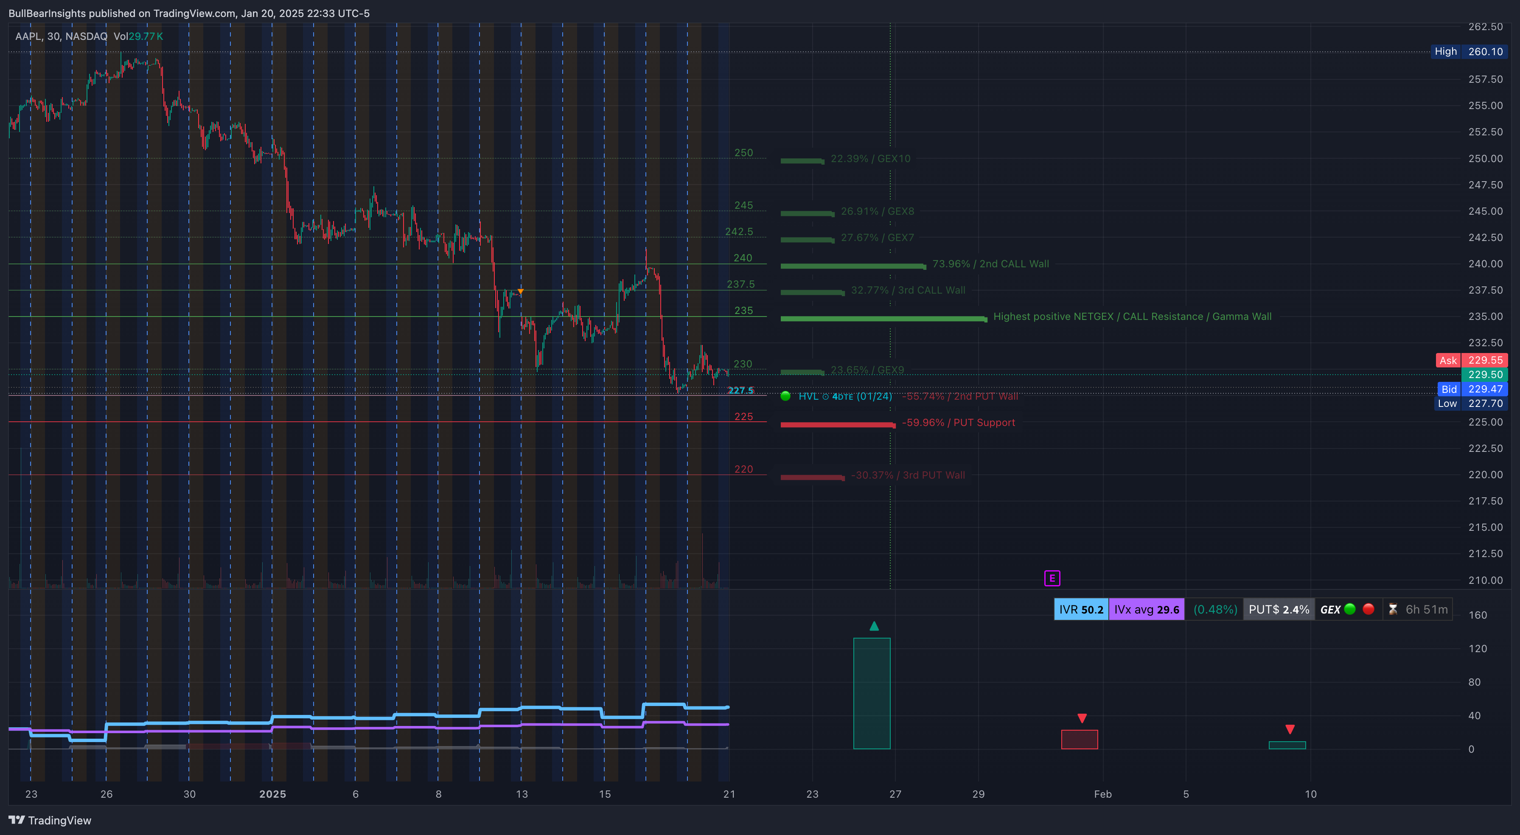Click the Vol 29.77K legend value
The image size is (1520, 835).
click(x=138, y=36)
